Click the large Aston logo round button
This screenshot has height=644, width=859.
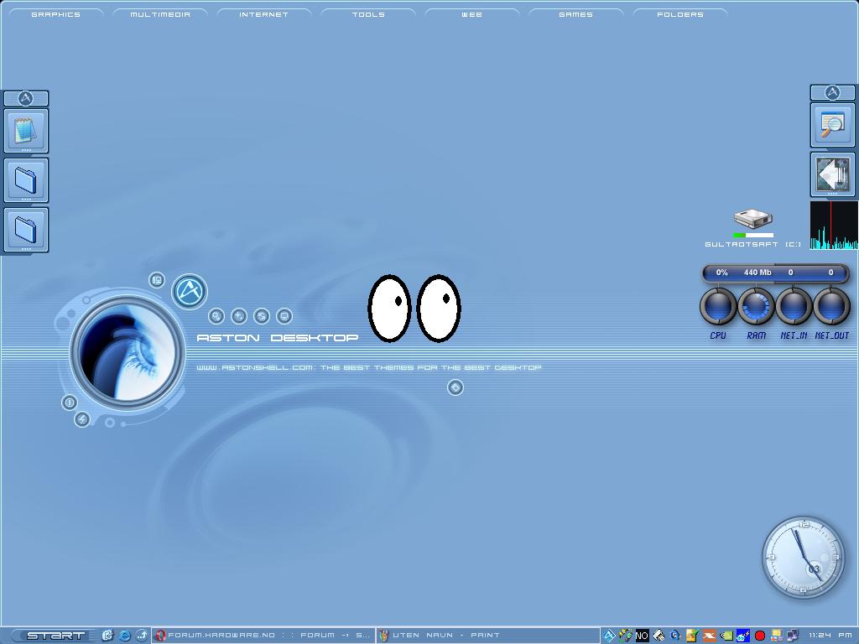pyautogui.click(x=190, y=291)
